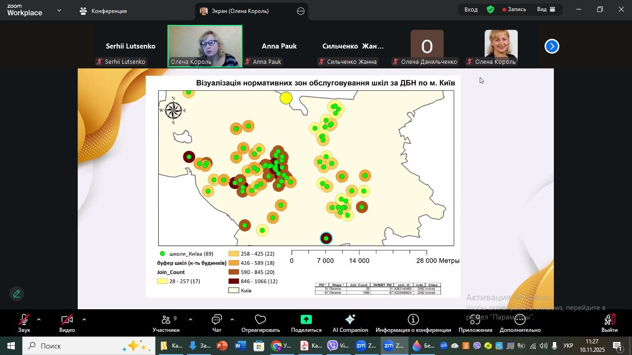Click the green encryption shield icon

point(490,10)
